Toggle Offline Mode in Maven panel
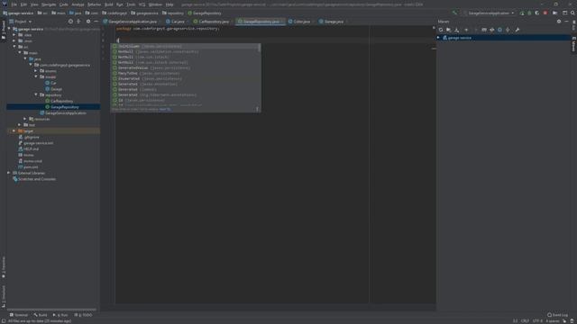The height and width of the screenshot is (324, 577). 492,30
